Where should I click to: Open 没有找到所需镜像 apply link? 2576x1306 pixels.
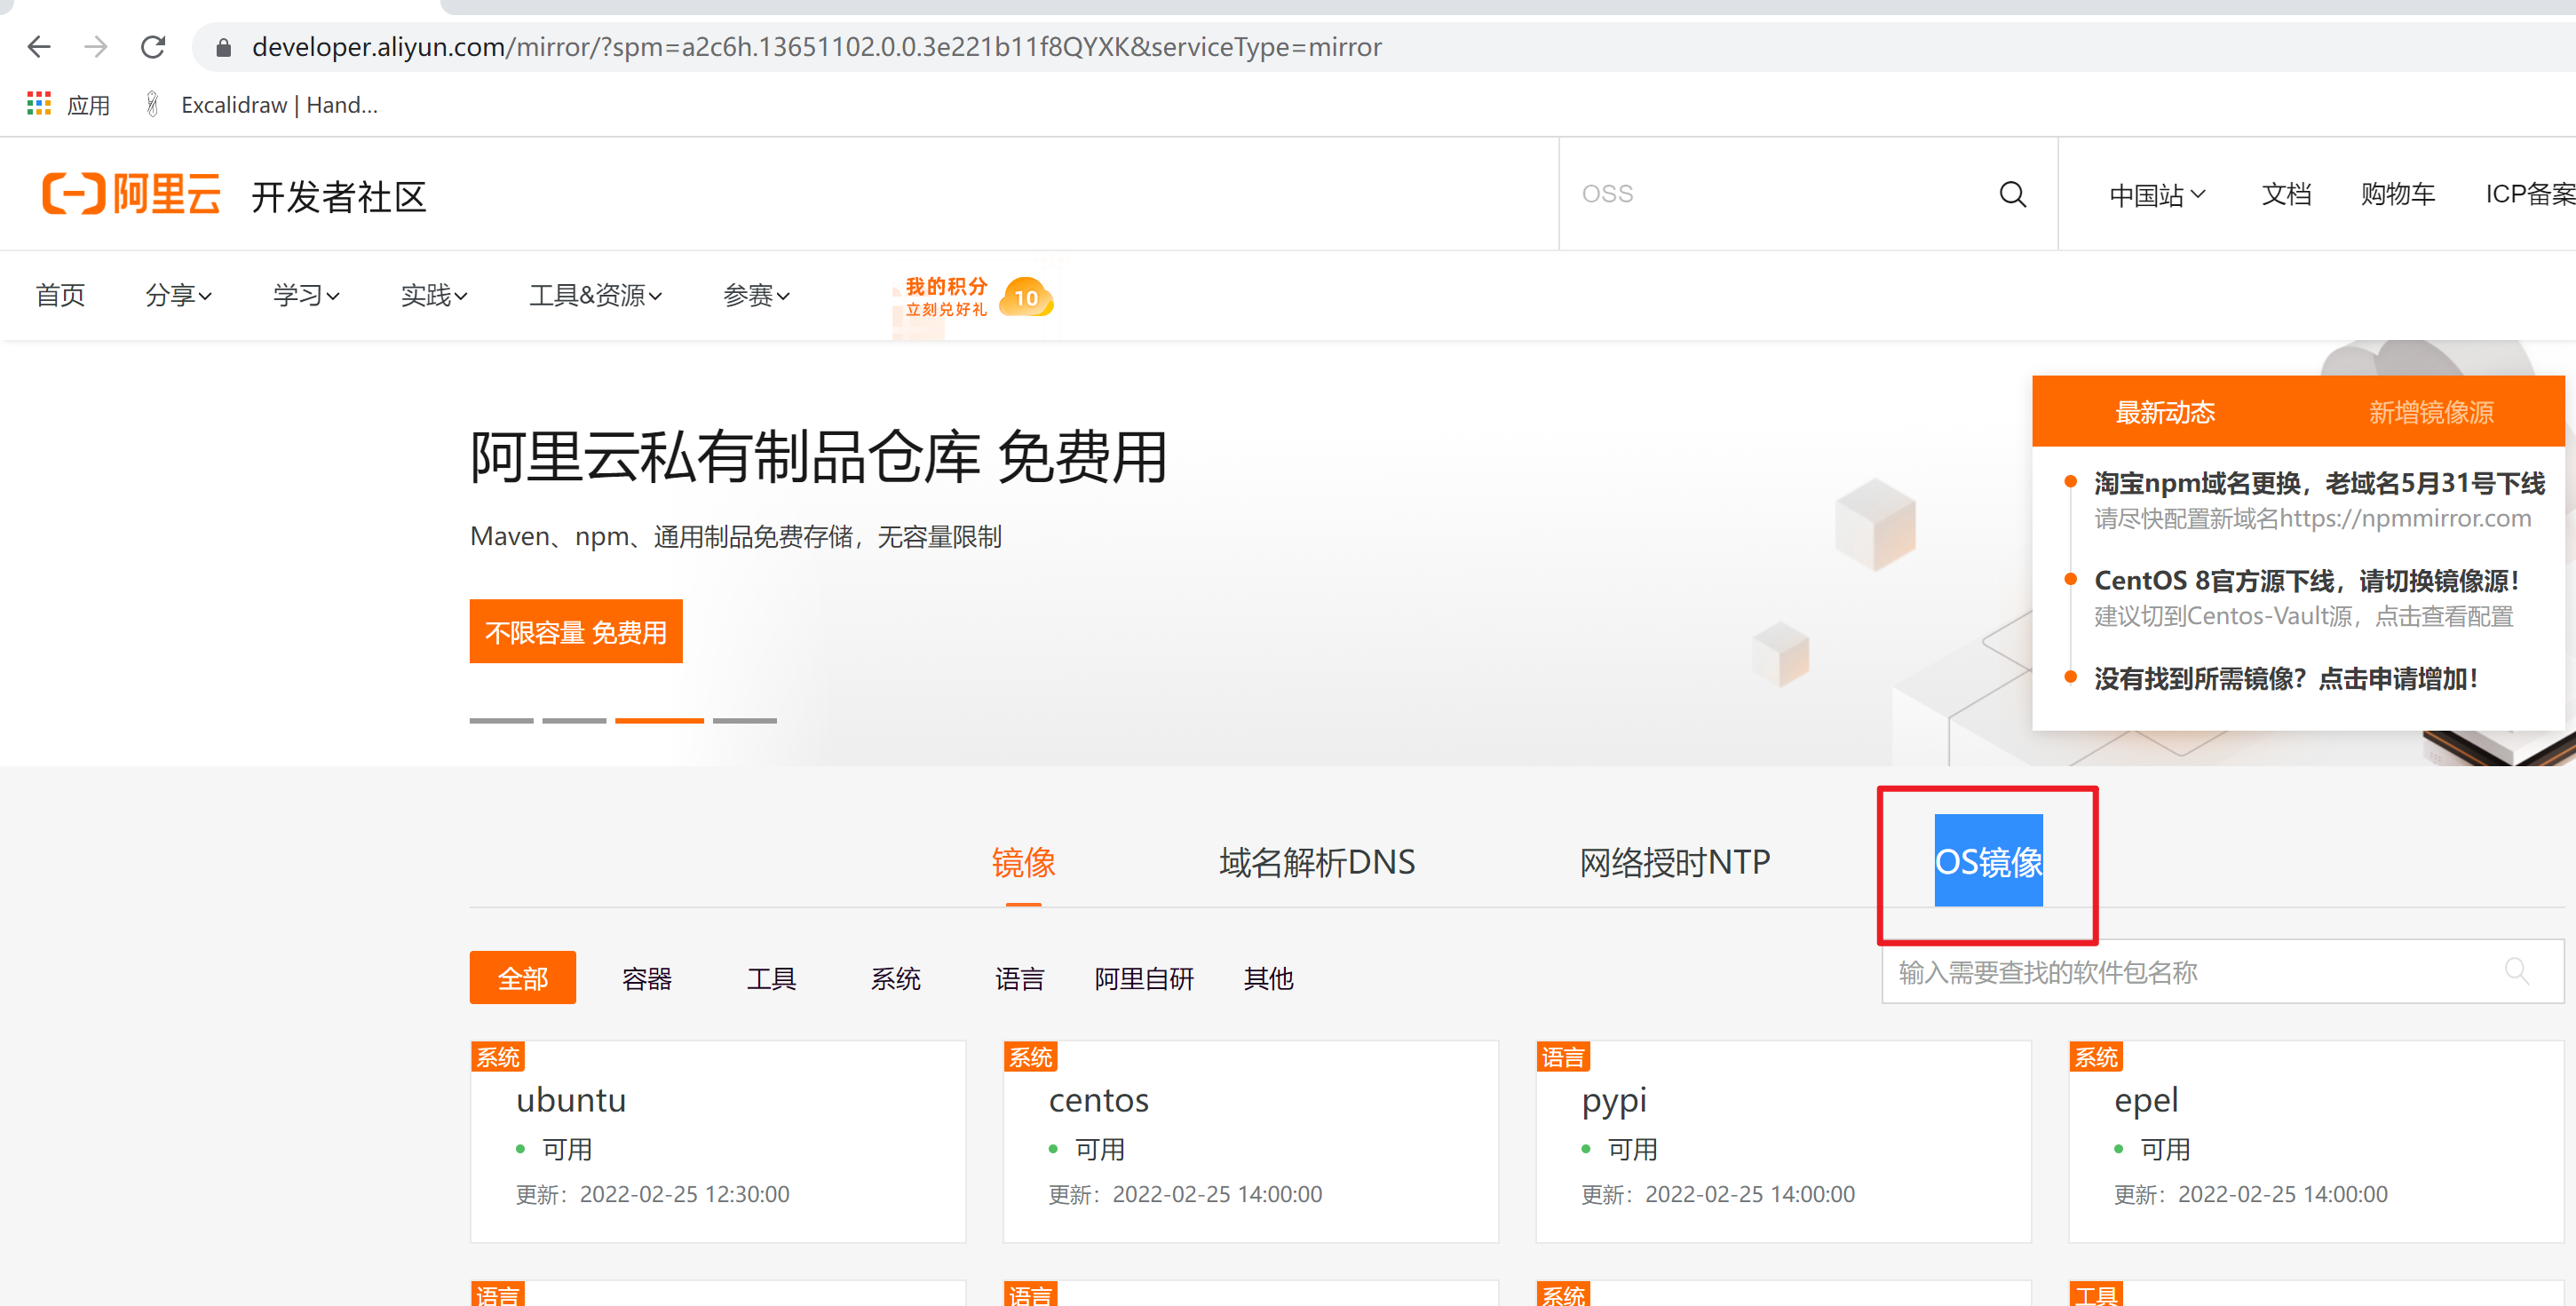(x=2286, y=678)
